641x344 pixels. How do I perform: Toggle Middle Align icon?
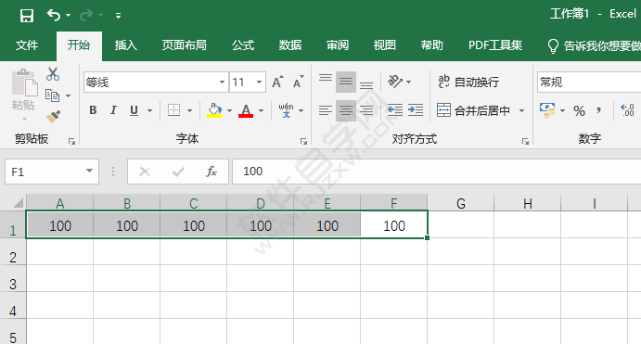click(x=346, y=82)
